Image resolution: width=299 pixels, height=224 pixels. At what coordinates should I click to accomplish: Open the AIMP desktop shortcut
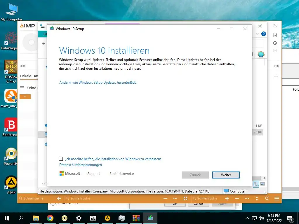click(x=11, y=185)
